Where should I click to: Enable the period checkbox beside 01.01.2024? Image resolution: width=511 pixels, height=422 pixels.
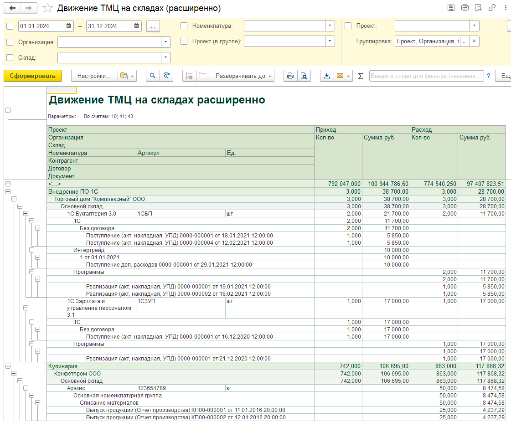(10, 26)
